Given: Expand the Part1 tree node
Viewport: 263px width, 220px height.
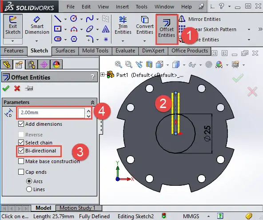Looking at the screenshot, I should [x=102, y=74].
